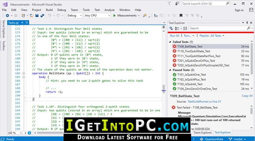255x141 pixels.
Task: Click the Save All icon
Action: coord(42,16)
